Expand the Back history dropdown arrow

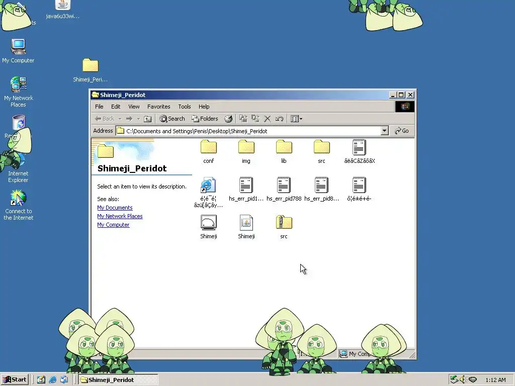click(120, 119)
